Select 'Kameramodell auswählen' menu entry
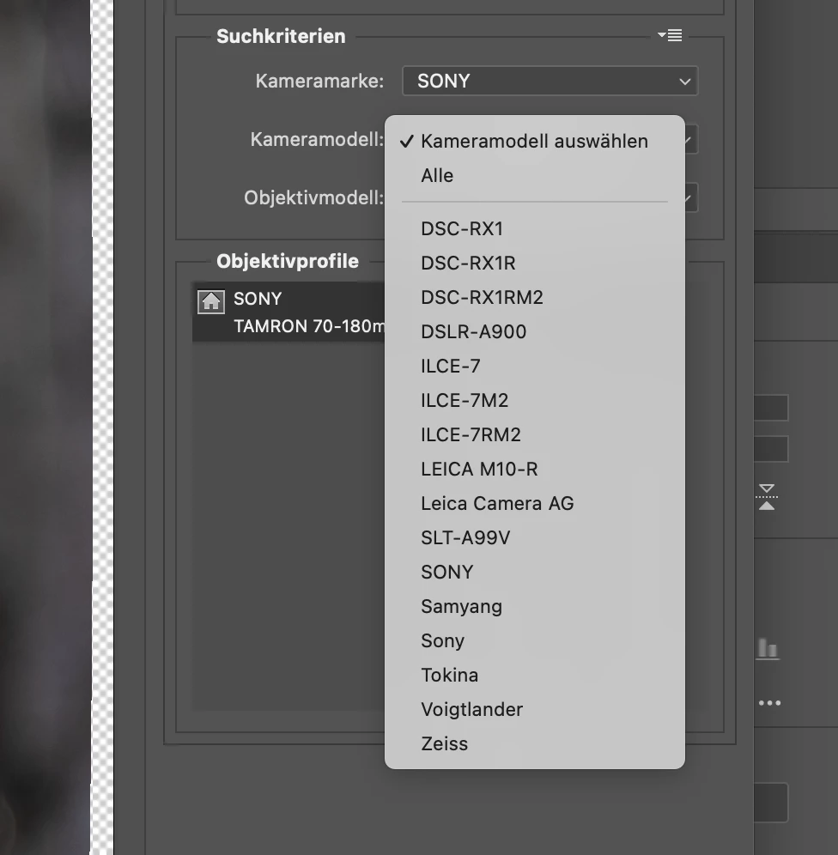The height and width of the screenshot is (855, 838). [534, 142]
